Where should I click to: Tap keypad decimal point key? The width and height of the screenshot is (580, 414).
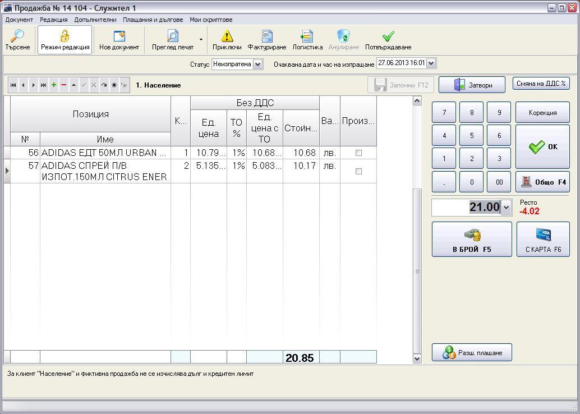pos(444,182)
